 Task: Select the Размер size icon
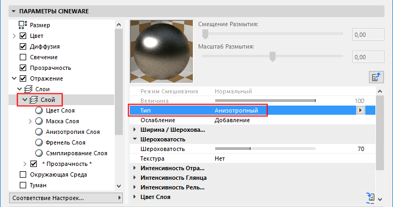pos(23,25)
